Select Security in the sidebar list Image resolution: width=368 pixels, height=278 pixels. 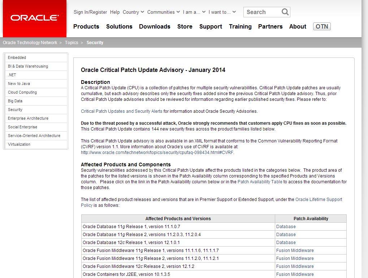coord(36,110)
